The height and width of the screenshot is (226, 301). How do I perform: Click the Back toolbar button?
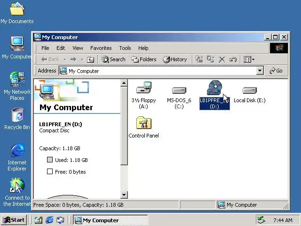tap(50, 59)
